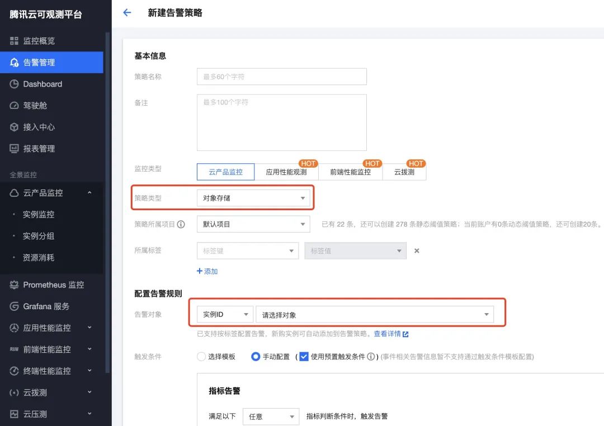Image resolution: width=604 pixels, height=426 pixels.
Task: Collapse the 云产品监控 sidebar section
Action: pos(89,193)
